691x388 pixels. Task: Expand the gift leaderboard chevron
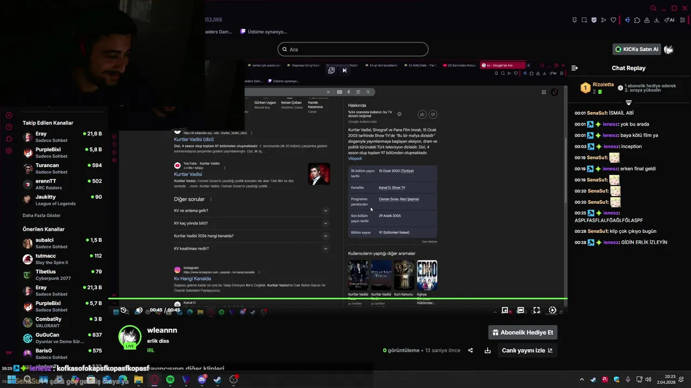pyautogui.click(x=628, y=102)
